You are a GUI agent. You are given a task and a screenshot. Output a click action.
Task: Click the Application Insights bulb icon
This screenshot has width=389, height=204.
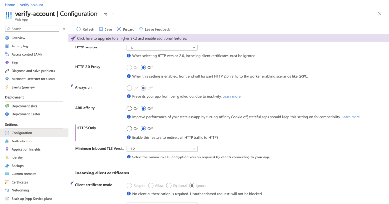click(7, 149)
